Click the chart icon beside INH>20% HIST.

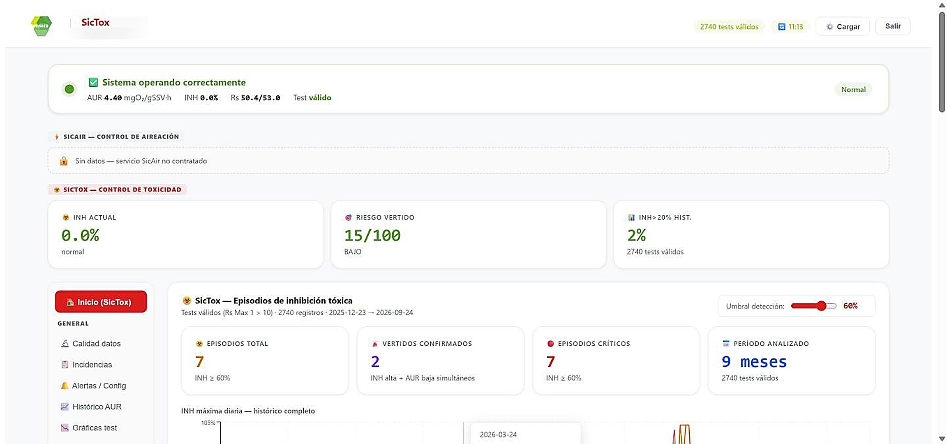[631, 217]
